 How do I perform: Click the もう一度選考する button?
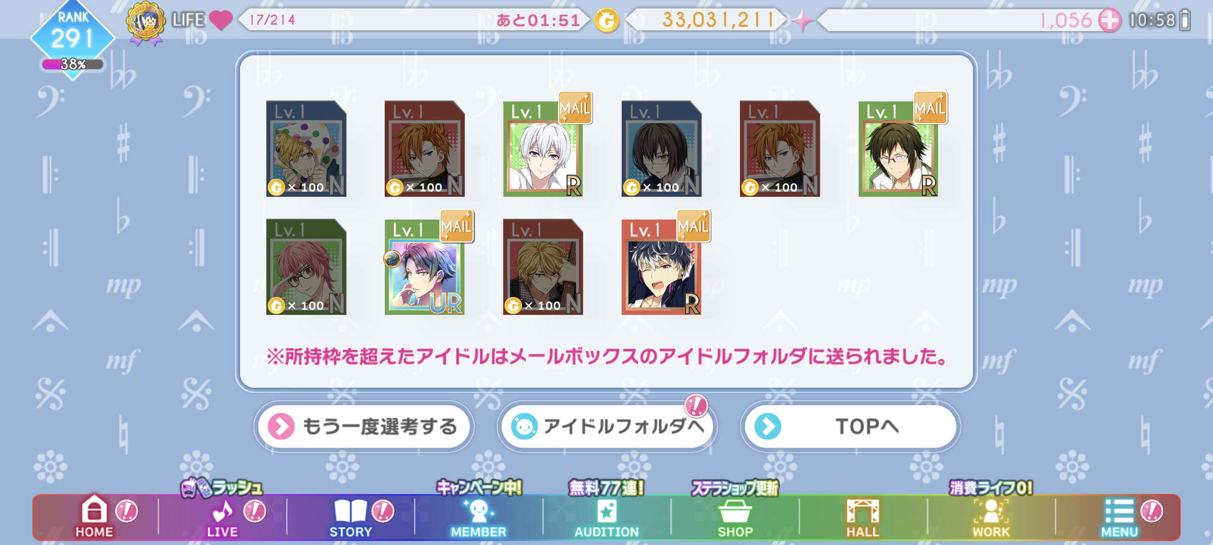pyautogui.click(x=364, y=426)
